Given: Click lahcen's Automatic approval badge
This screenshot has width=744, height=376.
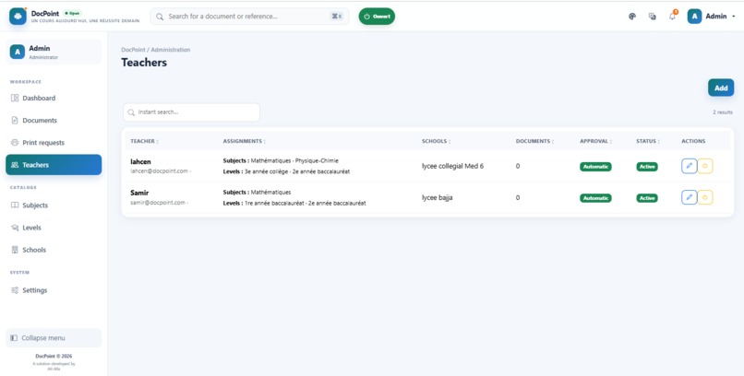Looking at the screenshot, I should pyautogui.click(x=595, y=167).
